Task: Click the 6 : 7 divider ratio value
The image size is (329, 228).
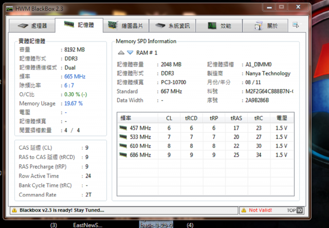Action: 69,86
